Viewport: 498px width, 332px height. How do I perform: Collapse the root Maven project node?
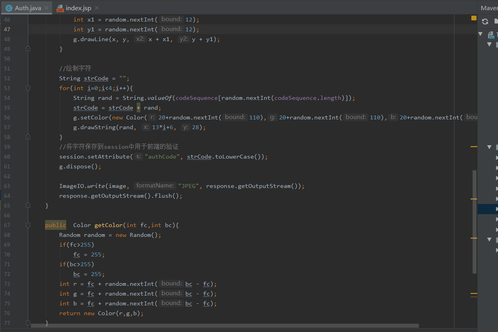pyautogui.click(x=481, y=34)
